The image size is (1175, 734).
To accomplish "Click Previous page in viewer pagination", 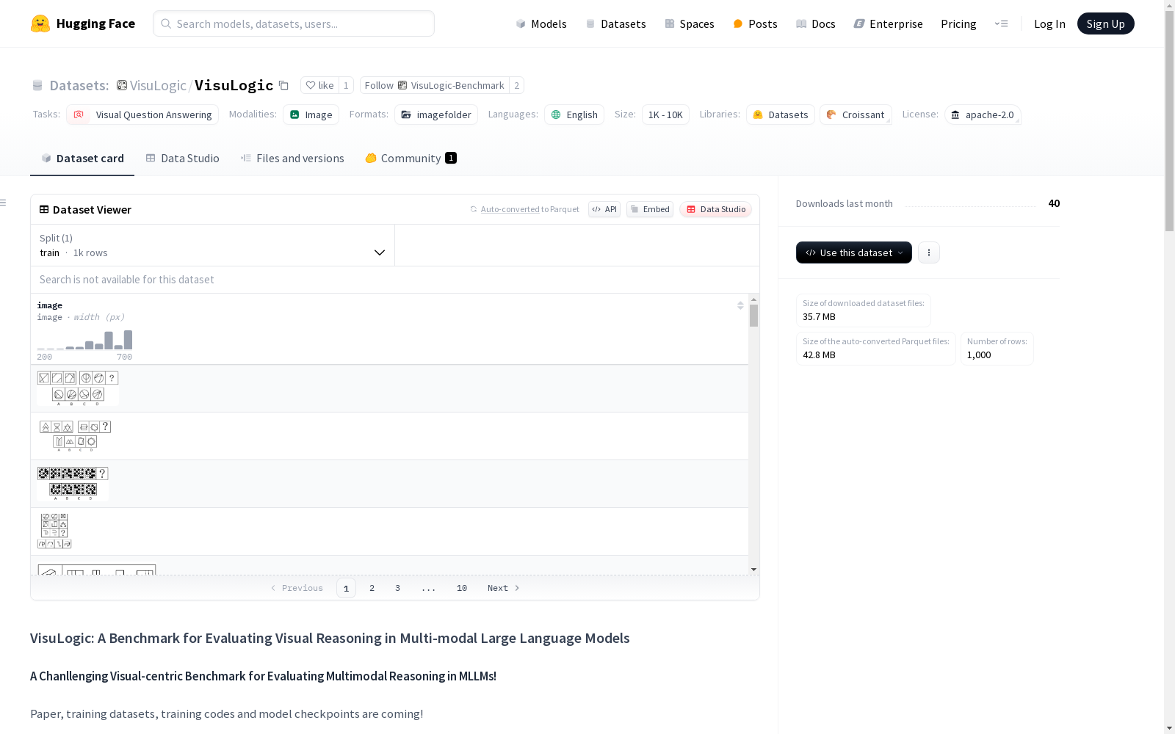I will [x=297, y=588].
